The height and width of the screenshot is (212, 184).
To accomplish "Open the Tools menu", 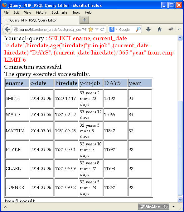I will 76,12.
